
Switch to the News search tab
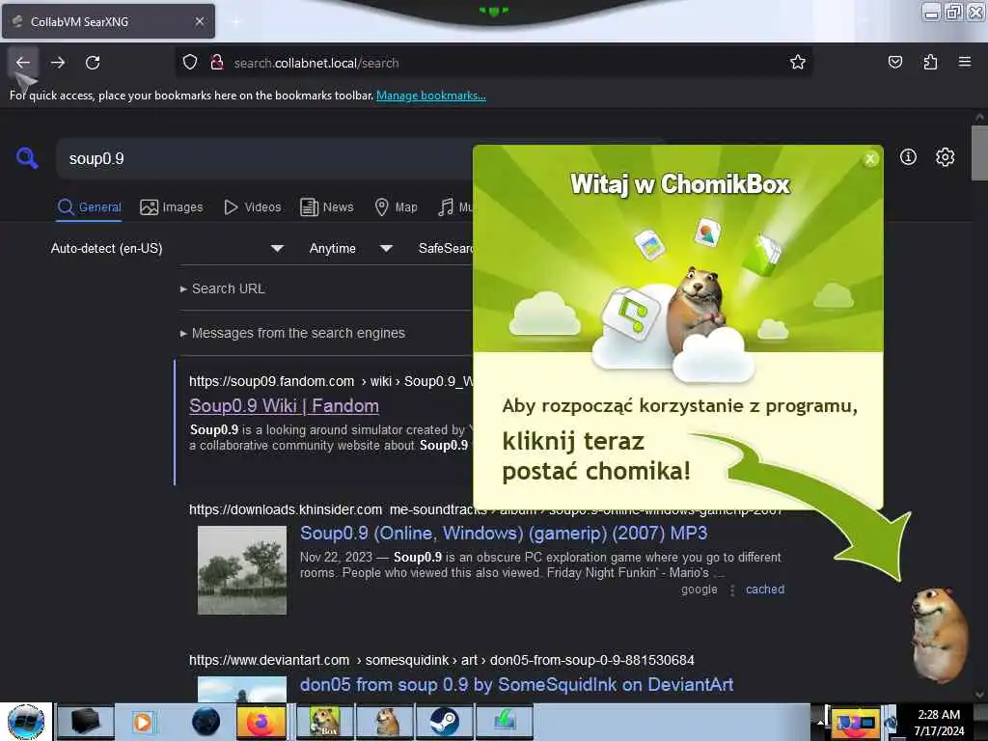pyautogui.click(x=326, y=207)
